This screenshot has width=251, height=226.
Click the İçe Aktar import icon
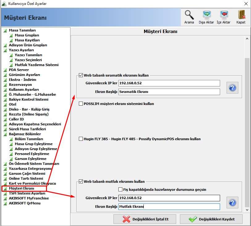[x=224, y=15]
